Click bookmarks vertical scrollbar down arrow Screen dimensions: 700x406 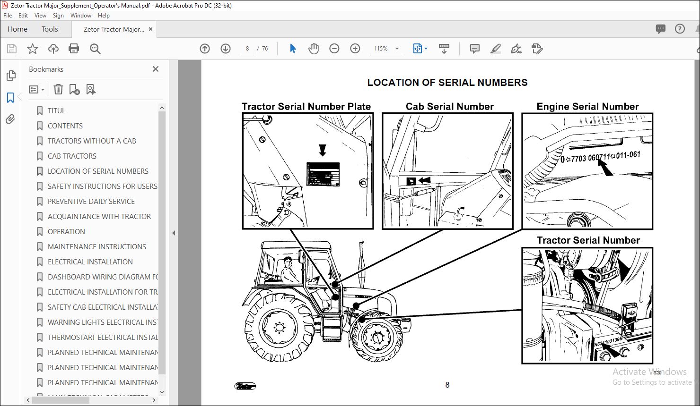pyautogui.click(x=162, y=392)
